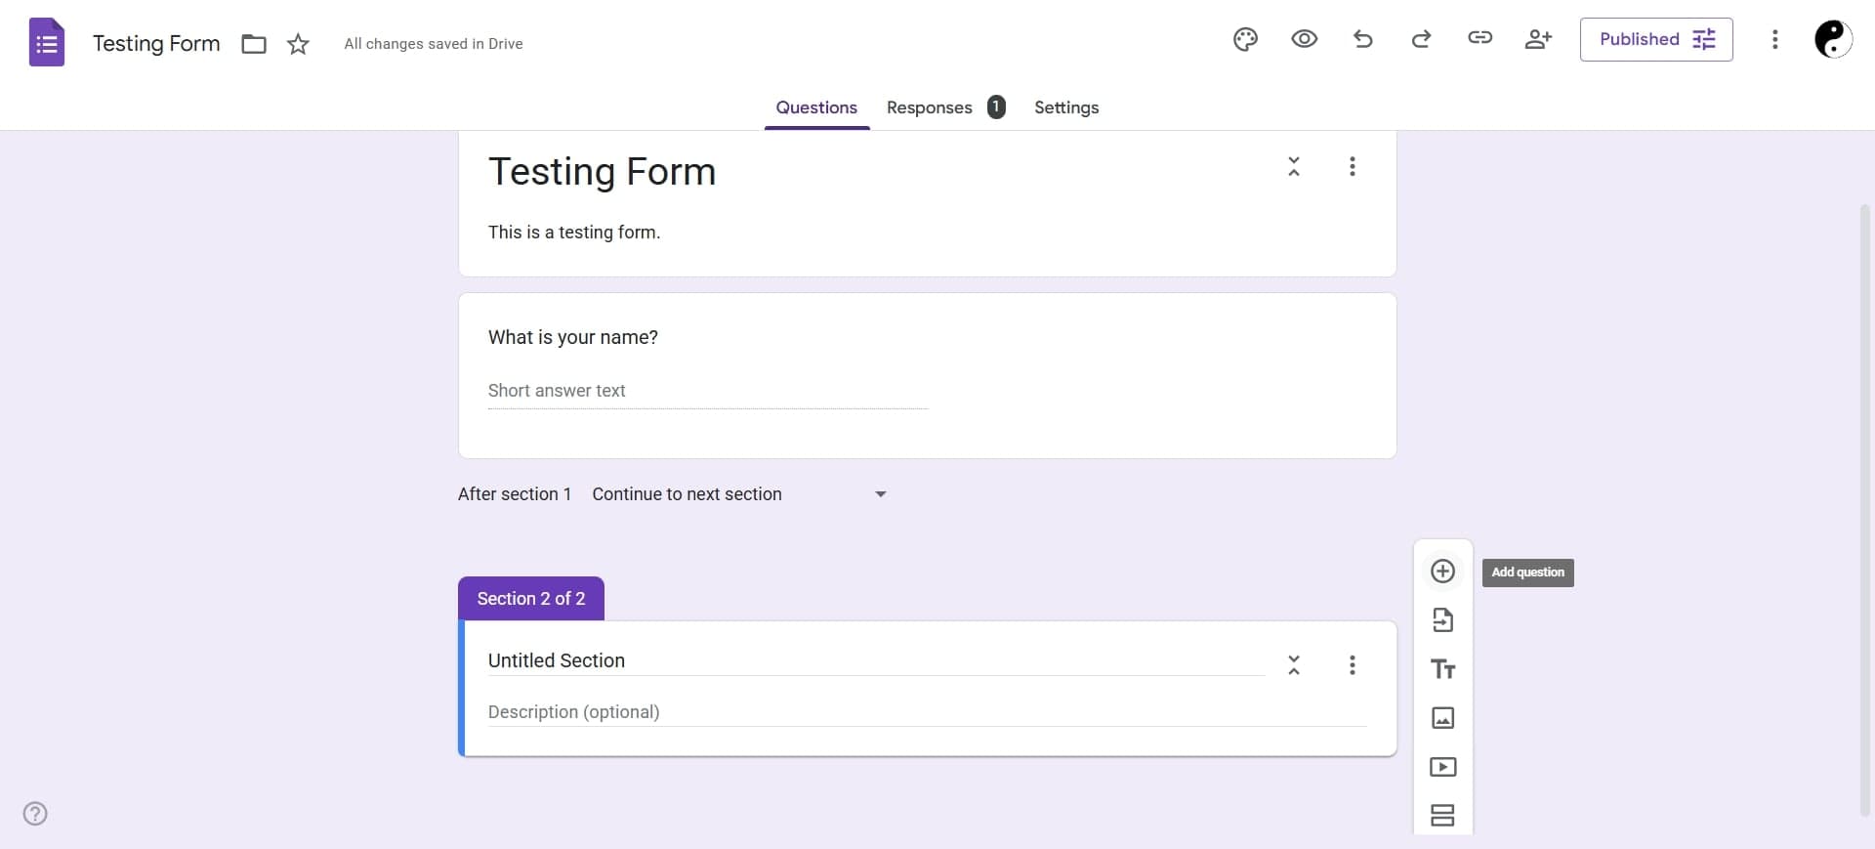Select the Import questions icon
The width and height of the screenshot is (1875, 849).
click(x=1442, y=620)
